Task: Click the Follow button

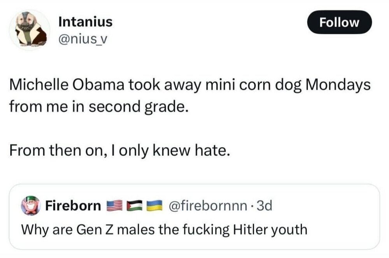Action: pos(339,23)
